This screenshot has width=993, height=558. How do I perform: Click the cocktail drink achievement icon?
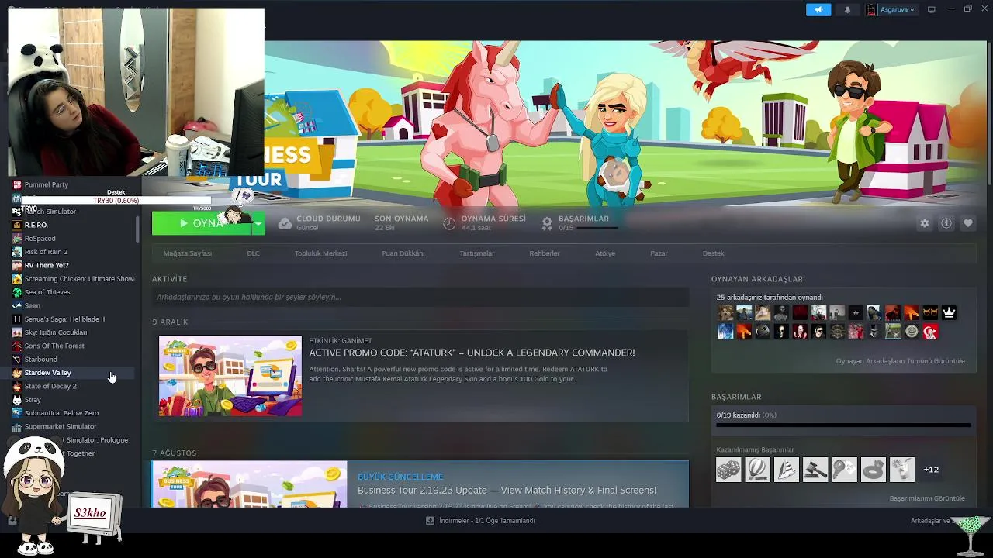tap(902, 470)
